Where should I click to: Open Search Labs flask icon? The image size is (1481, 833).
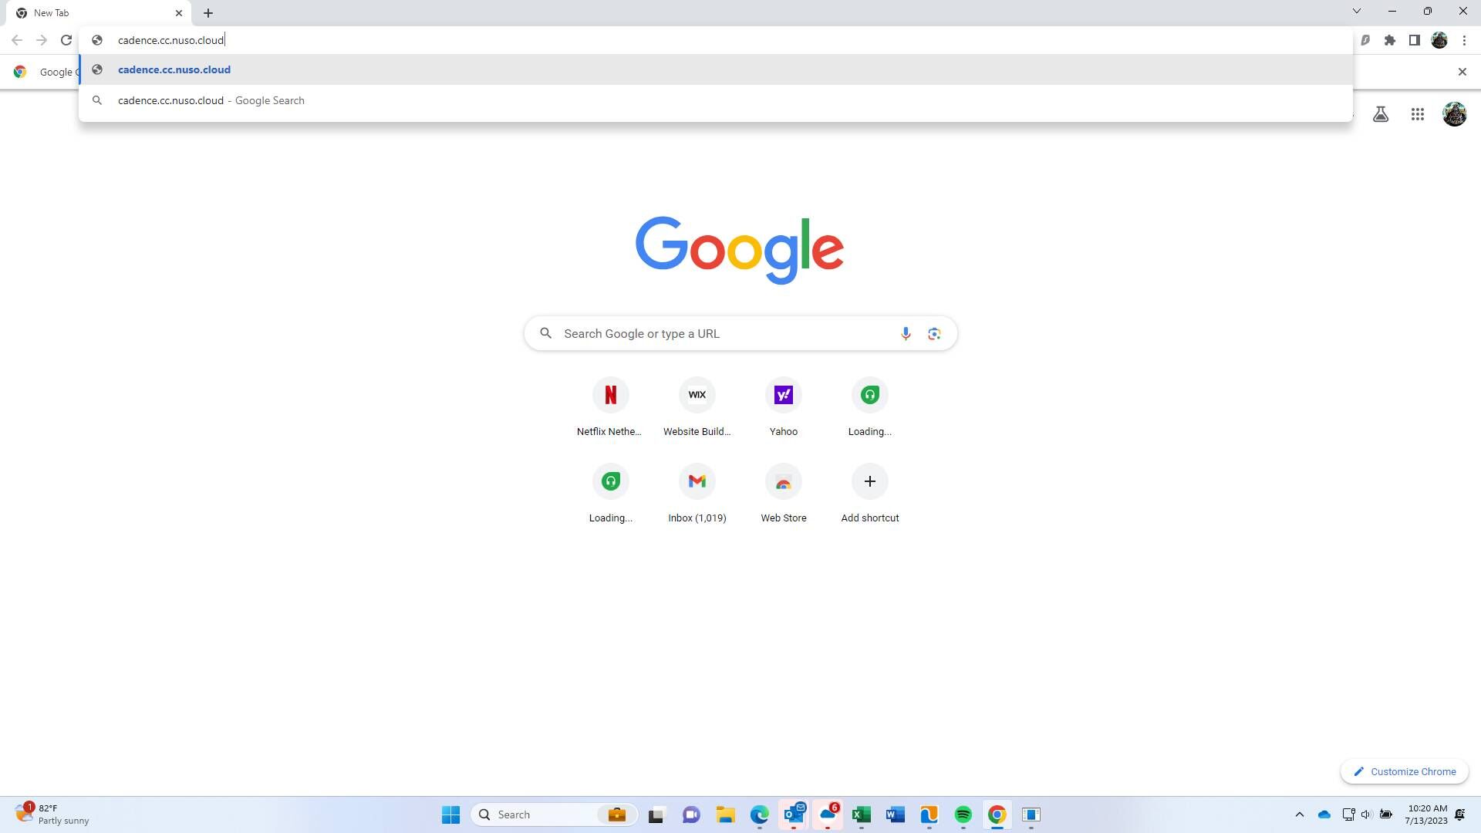pyautogui.click(x=1381, y=114)
